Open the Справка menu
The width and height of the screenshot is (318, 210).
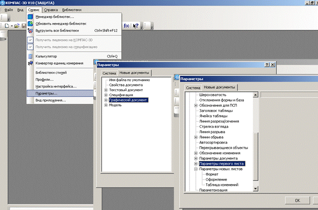[x=51, y=10]
